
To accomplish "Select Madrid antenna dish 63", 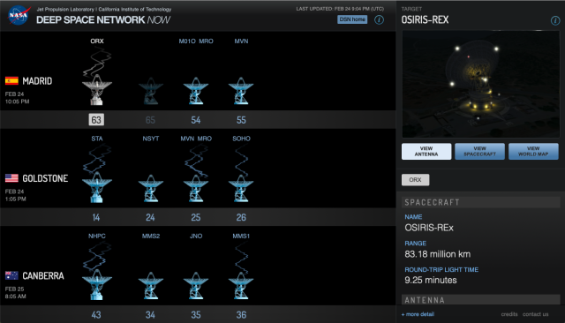I will 96,90.
